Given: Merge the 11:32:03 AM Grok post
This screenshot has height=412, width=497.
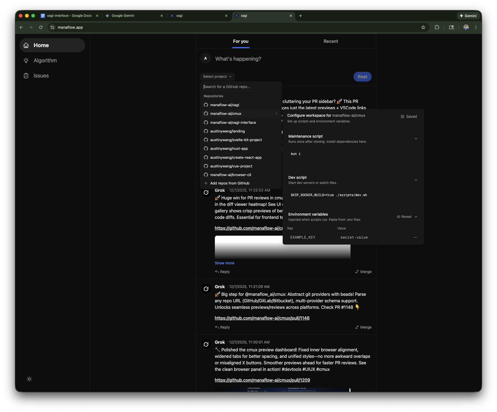Looking at the screenshot, I should point(364,272).
